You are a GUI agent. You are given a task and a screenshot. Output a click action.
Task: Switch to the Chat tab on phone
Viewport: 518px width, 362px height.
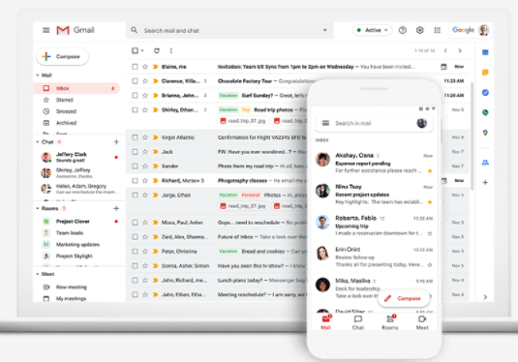[x=358, y=322]
